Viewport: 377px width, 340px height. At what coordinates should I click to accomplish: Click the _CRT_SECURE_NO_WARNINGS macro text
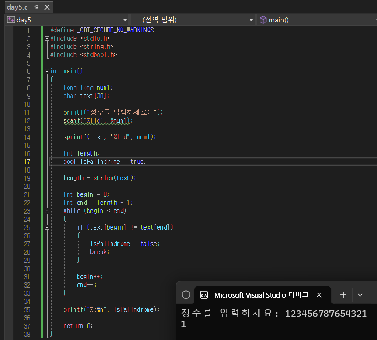click(x=116, y=30)
